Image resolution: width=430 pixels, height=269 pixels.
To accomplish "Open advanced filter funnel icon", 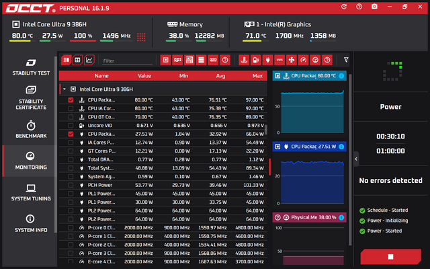I will [346, 60].
